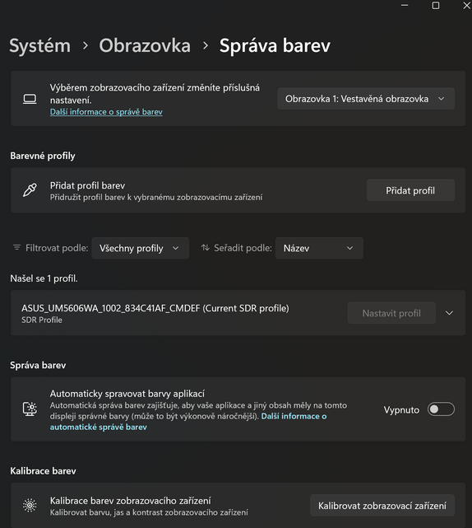Enable Automaticky spravovat barvy aplikací toggle

click(x=441, y=409)
